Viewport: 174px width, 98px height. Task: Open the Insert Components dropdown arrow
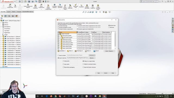point(10,9)
